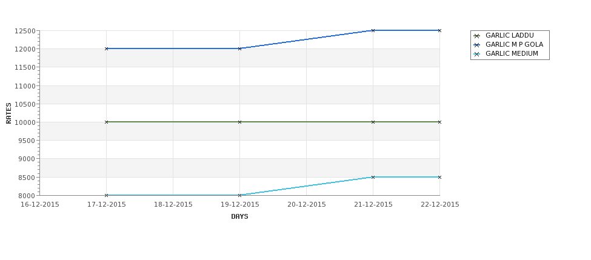Select M P Gola data point on 21-12-2015
Screen dimensions: 591x260
[x=373, y=30]
